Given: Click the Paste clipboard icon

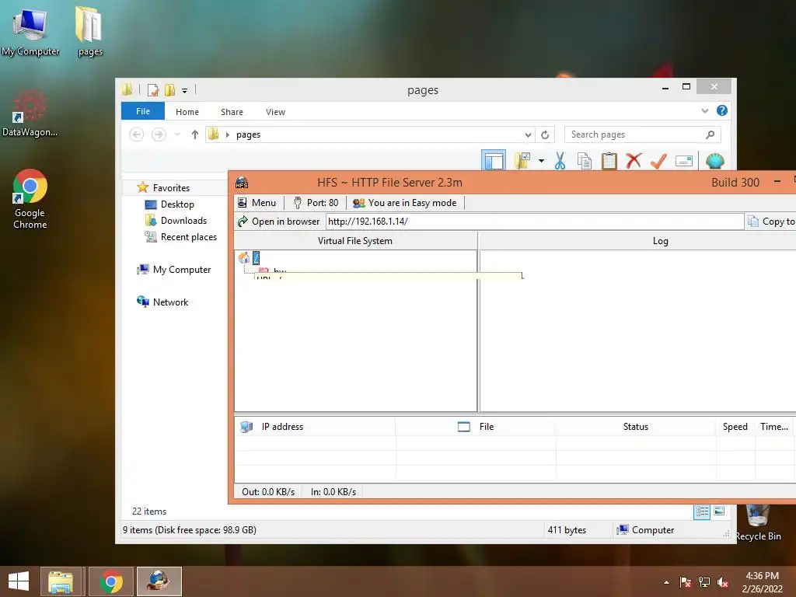Looking at the screenshot, I should [609, 161].
